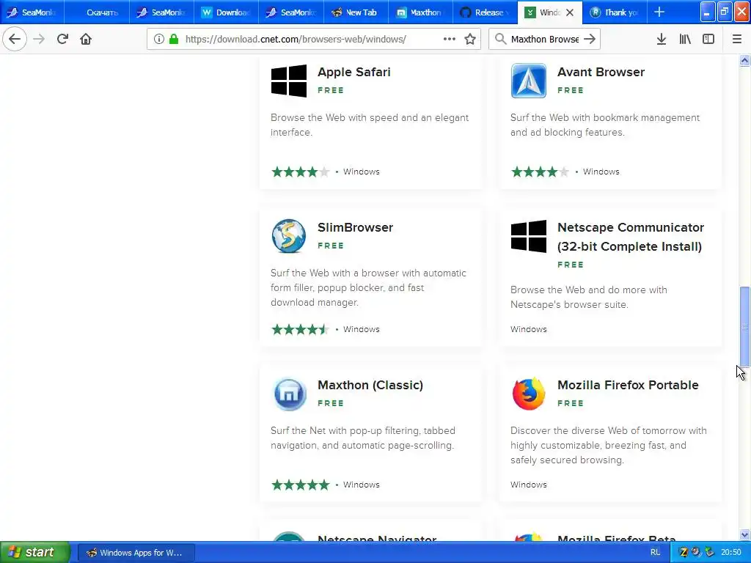Switch to the Release tab
Screen dimensions: 751x563
coord(485,12)
